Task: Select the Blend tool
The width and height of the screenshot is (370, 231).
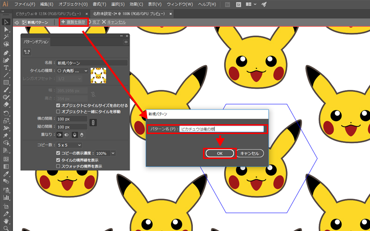Action: coord(6,181)
